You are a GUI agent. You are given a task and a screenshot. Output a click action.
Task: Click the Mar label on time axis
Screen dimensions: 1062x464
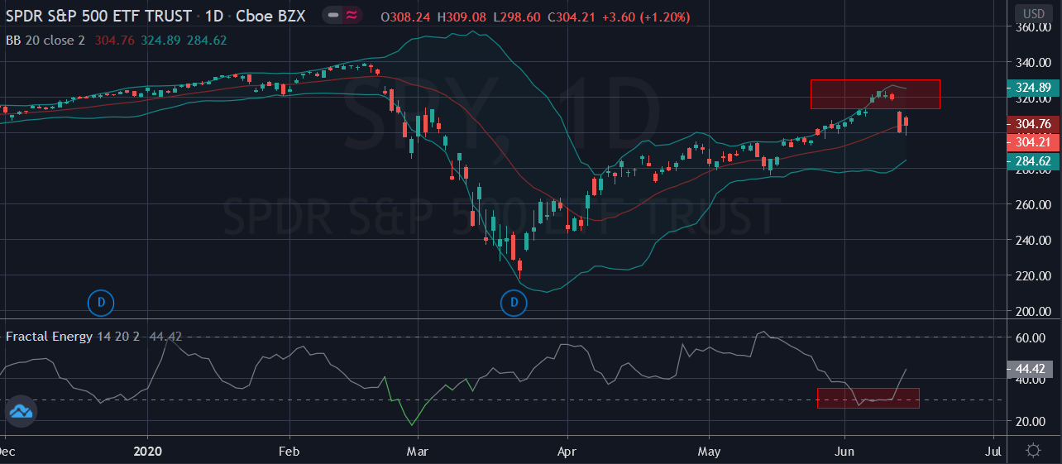418,452
